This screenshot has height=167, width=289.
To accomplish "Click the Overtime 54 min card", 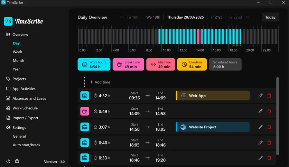I will [192, 65].
